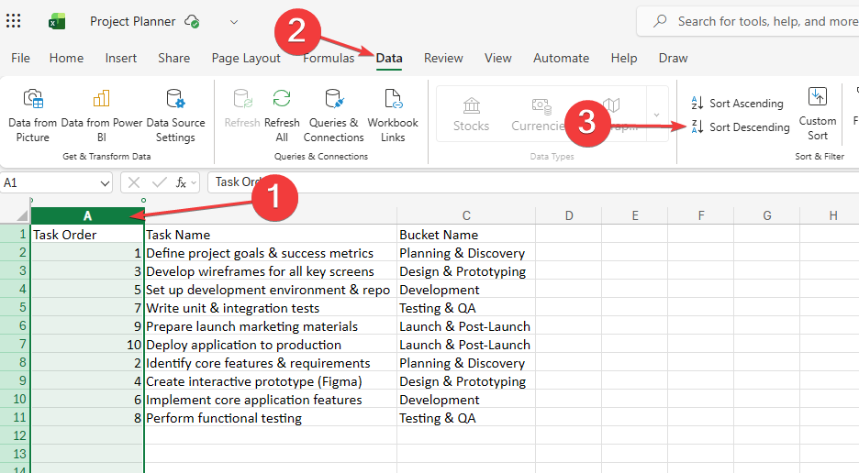This screenshot has height=473, width=859.
Task: Click the Data from Picture icon
Action: (x=32, y=100)
